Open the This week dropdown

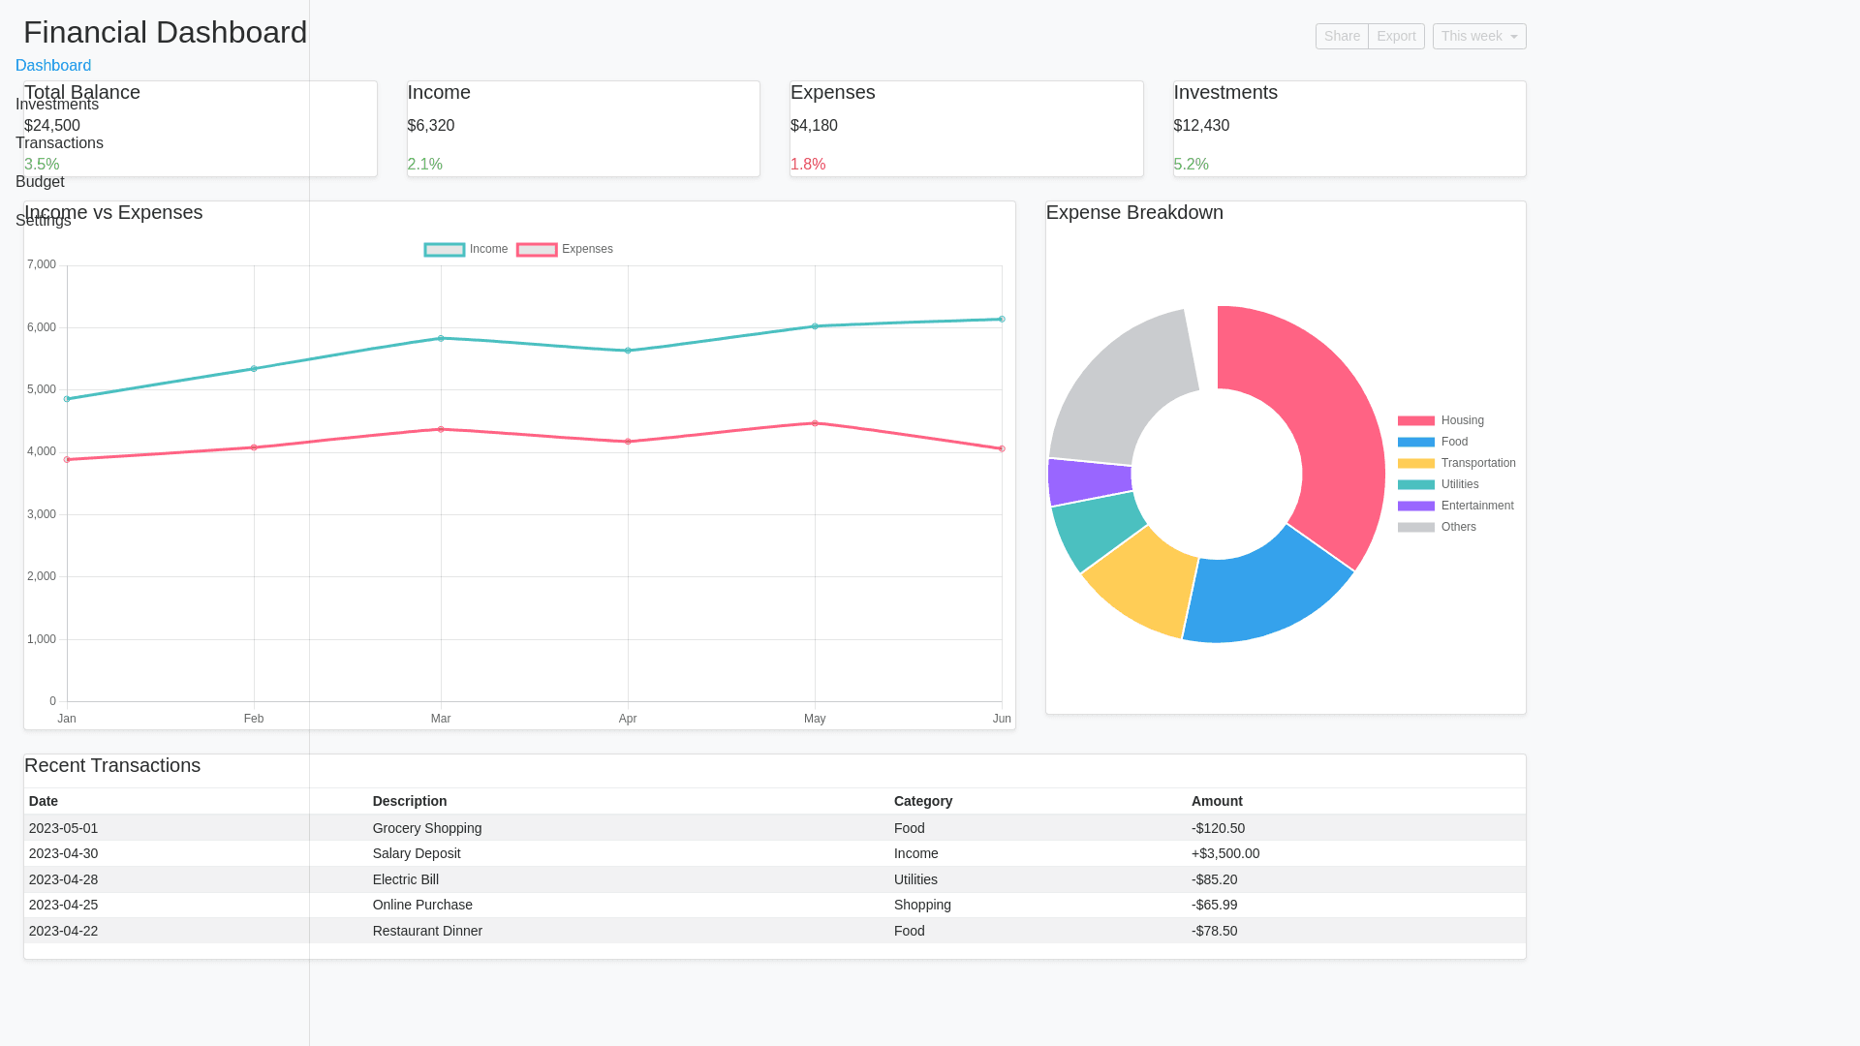[1478, 37]
